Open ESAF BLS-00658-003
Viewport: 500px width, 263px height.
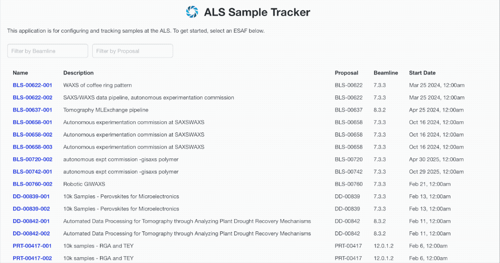[x=32, y=147]
